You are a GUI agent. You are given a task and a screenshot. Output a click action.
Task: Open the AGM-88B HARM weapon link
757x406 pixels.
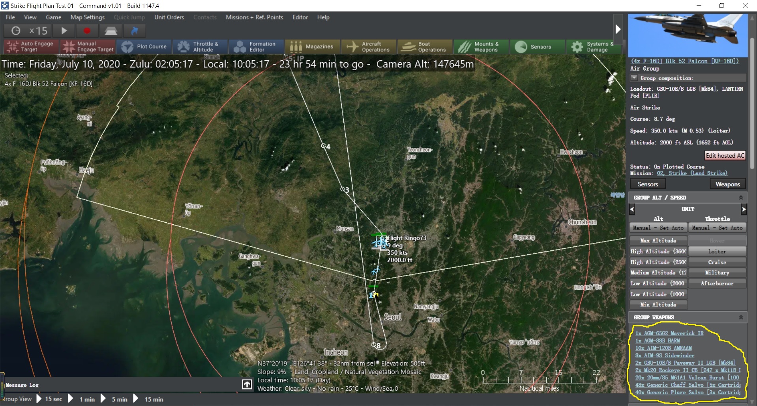click(x=658, y=341)
